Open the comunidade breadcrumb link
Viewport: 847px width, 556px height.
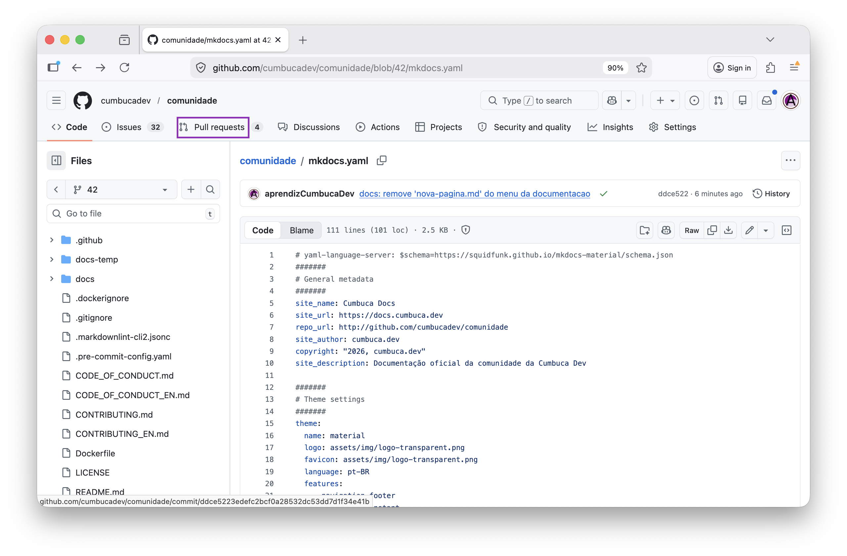pos(268,161)
